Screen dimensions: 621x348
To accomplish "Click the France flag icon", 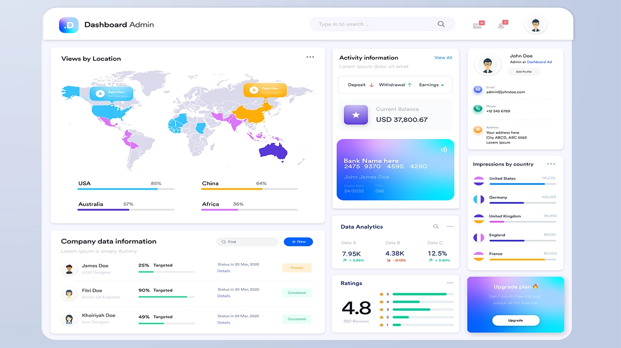I will (479, 256).
